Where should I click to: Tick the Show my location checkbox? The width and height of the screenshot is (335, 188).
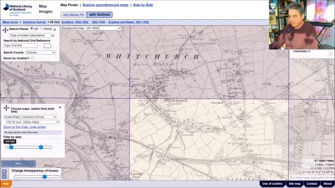(x=32, y=58)
